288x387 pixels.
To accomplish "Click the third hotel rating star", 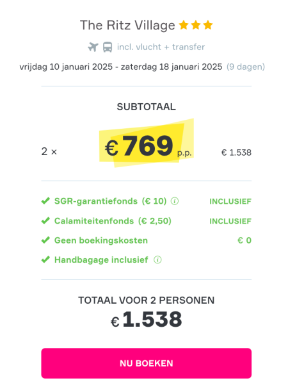I will point(208,25).
